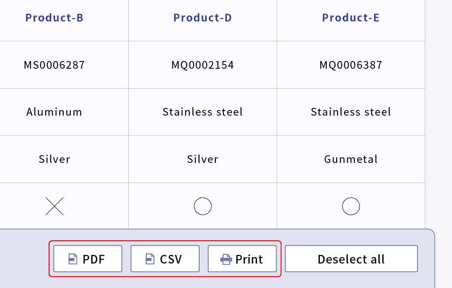Click the CSV file icon
The image size is (452, 288).
coord(150,259)
